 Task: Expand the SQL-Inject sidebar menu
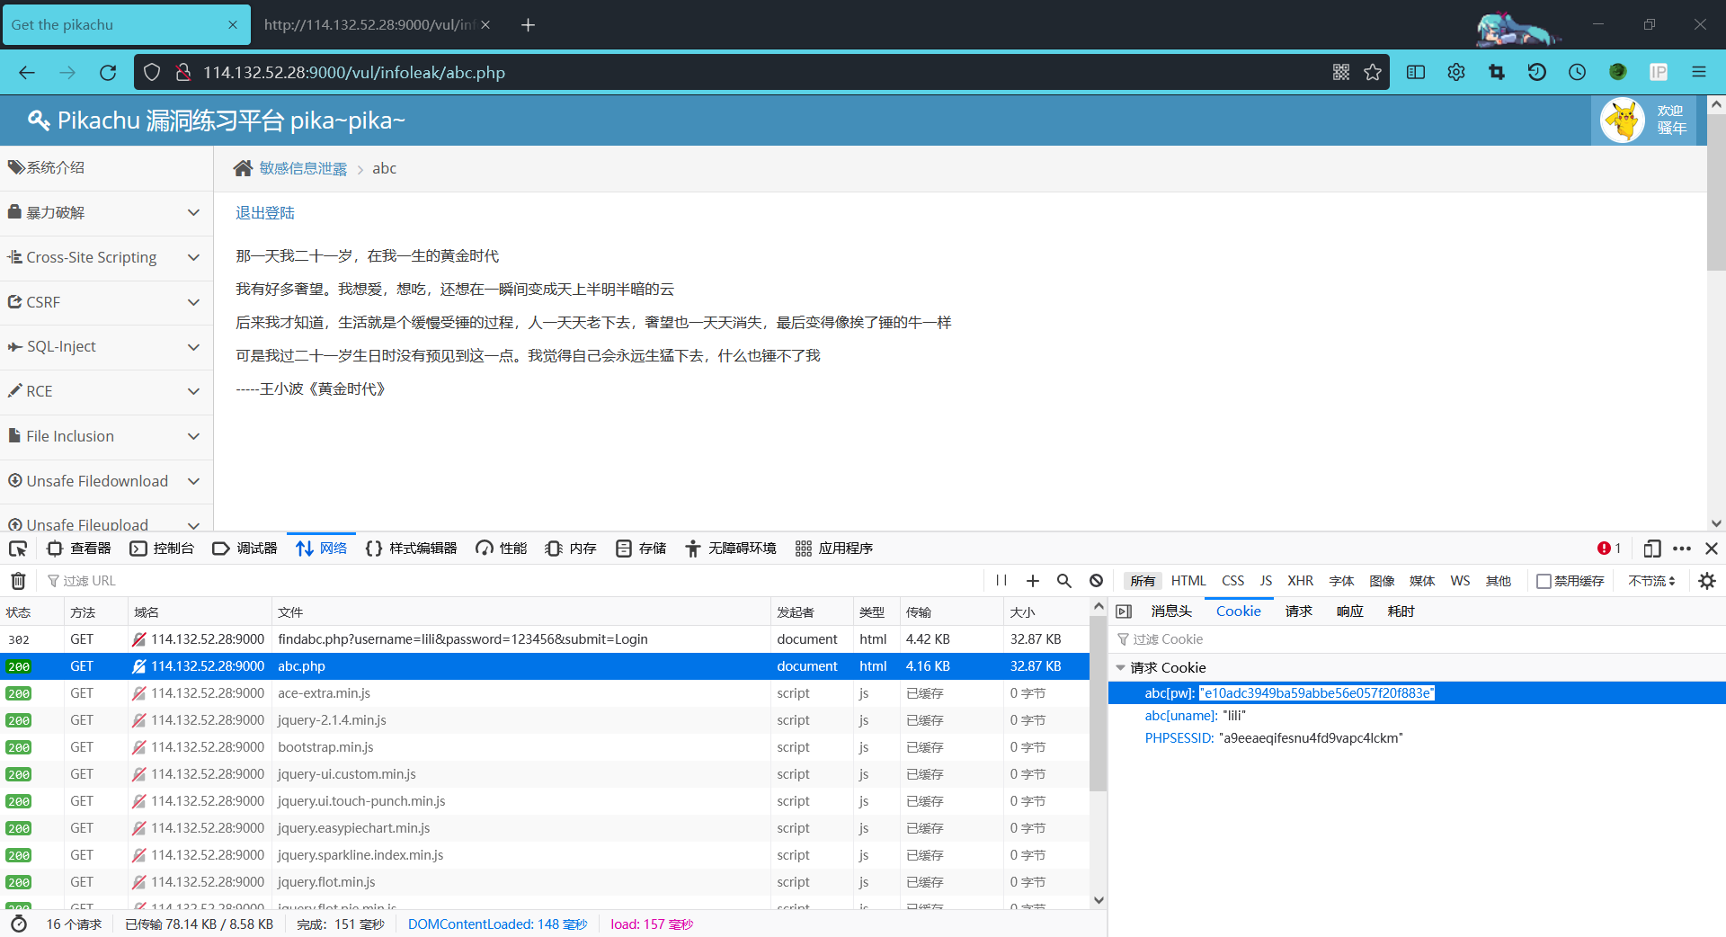click(106, 347)
